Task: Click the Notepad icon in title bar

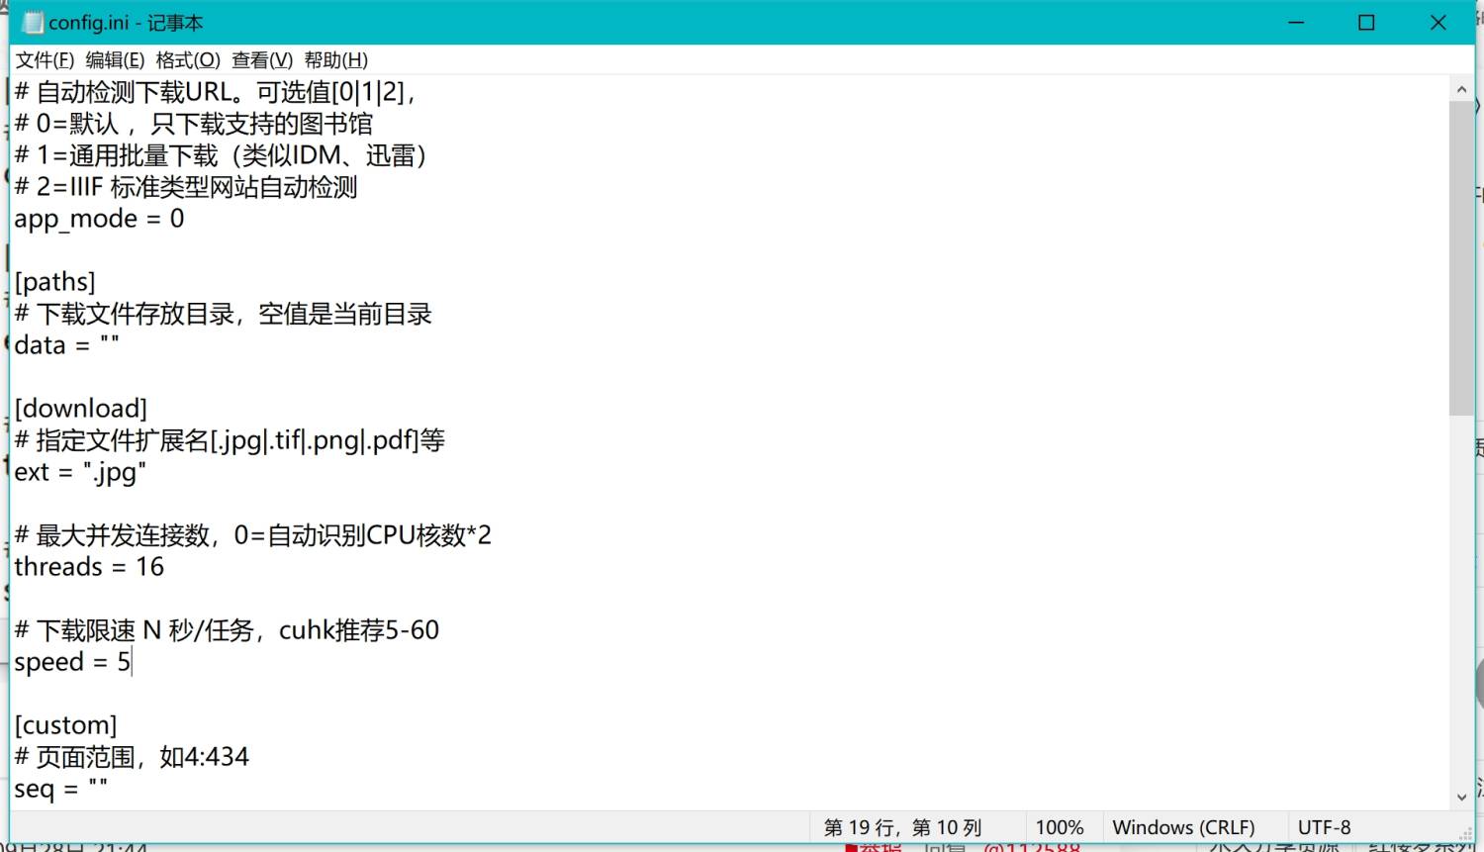Action: click(x=33, y=22)
